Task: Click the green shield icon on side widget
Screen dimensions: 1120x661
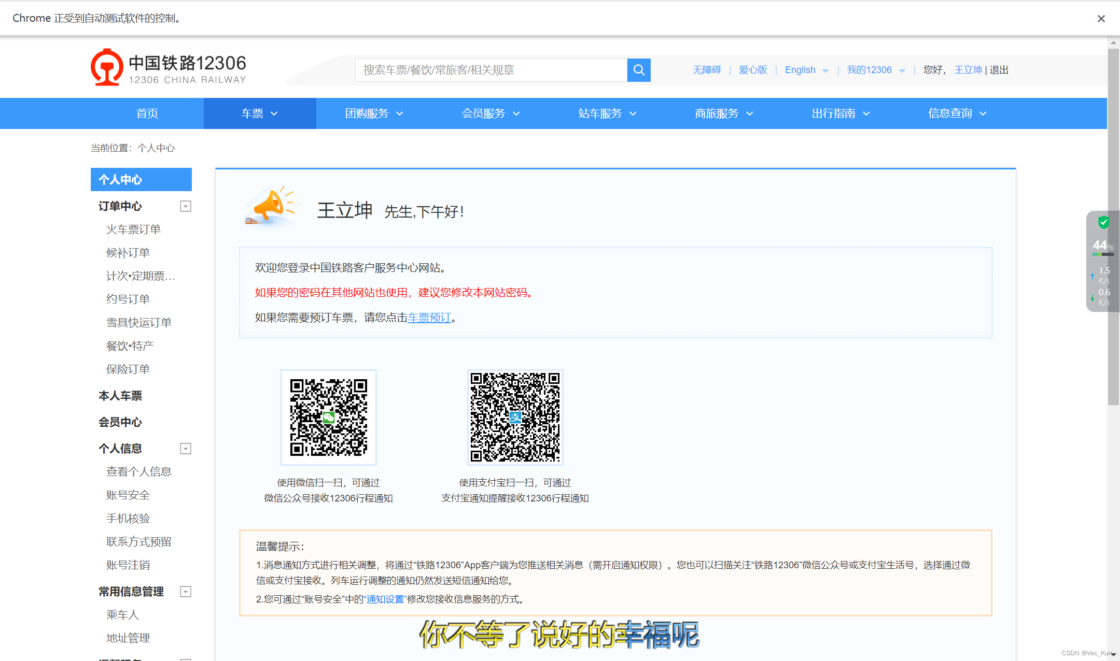Action: click(1103, 223)
